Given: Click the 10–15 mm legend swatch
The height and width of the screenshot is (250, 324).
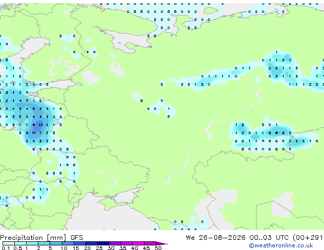Looking at the screenshot, I should pos(67,243).
